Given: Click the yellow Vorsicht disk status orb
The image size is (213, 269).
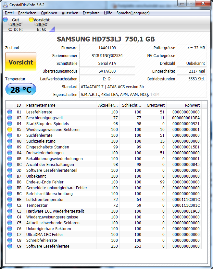Looking at the screenshot, I should click(x=31, y=19).
